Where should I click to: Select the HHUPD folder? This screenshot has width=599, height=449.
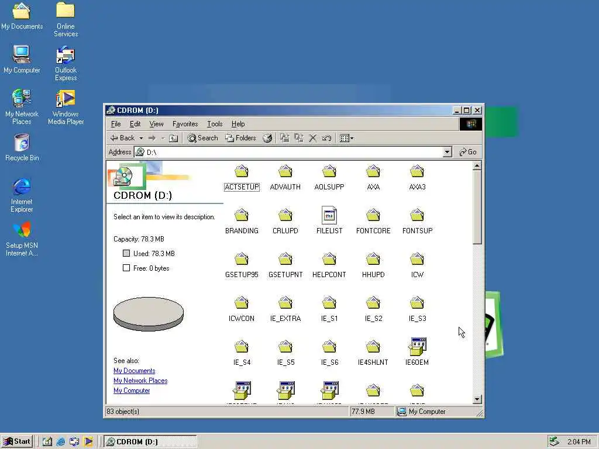pyautogui.click(x=373, y=266)
